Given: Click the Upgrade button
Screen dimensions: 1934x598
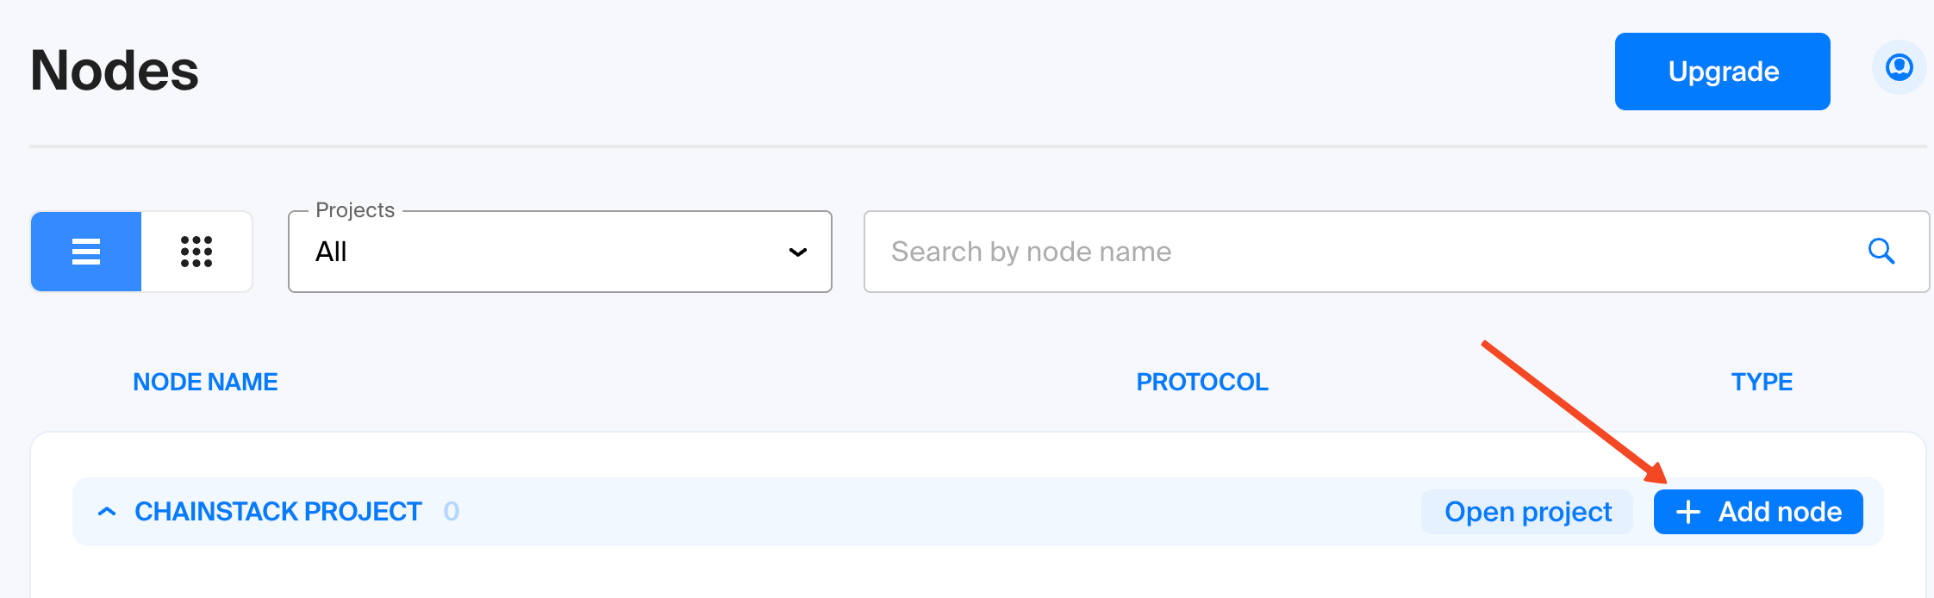Looking at the screenshot, I should 1722,72.
